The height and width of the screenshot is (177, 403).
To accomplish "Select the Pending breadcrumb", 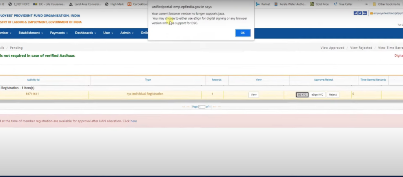I will pos(16,48).
